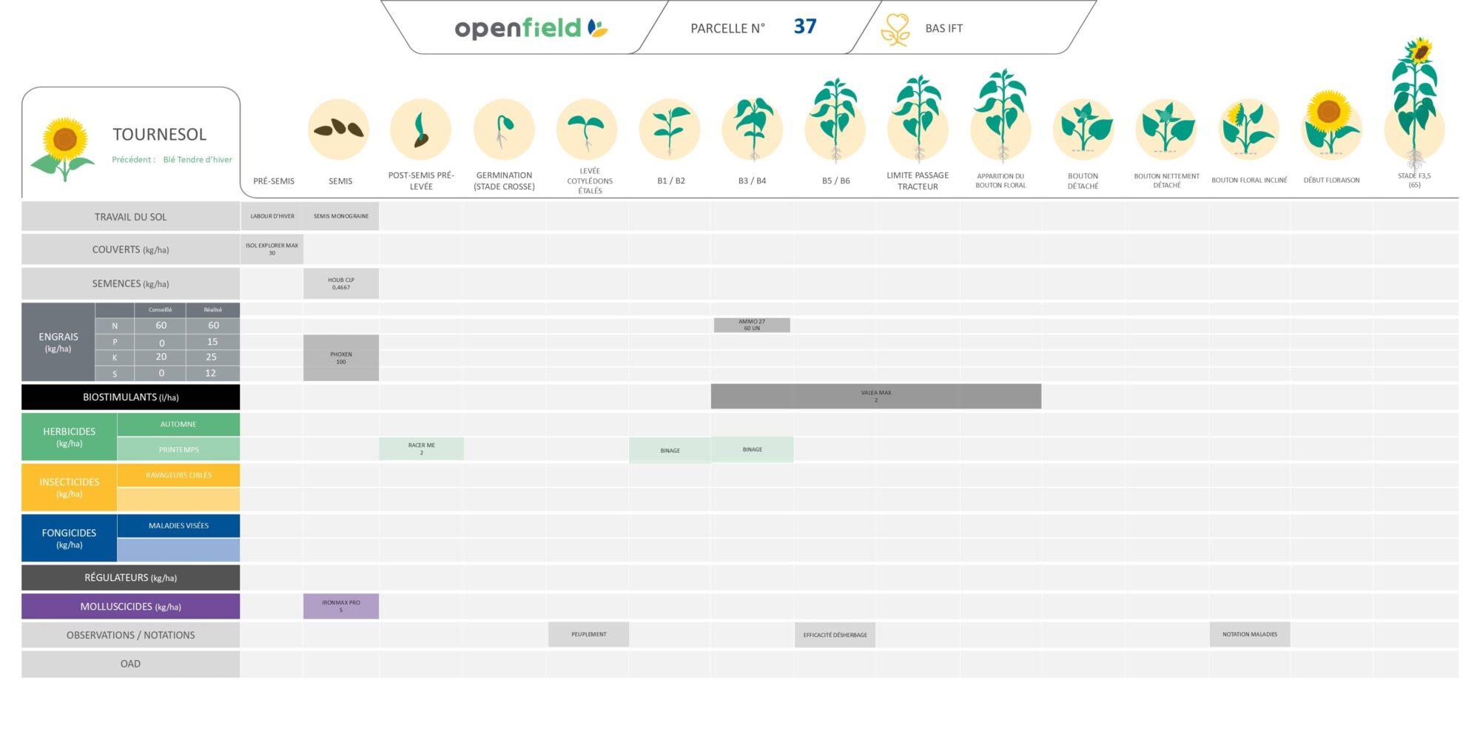Screen dimensions: 1480x740
Task: Select the PRINTEMPS herbicide row label
Action: [x=178, y=449]
